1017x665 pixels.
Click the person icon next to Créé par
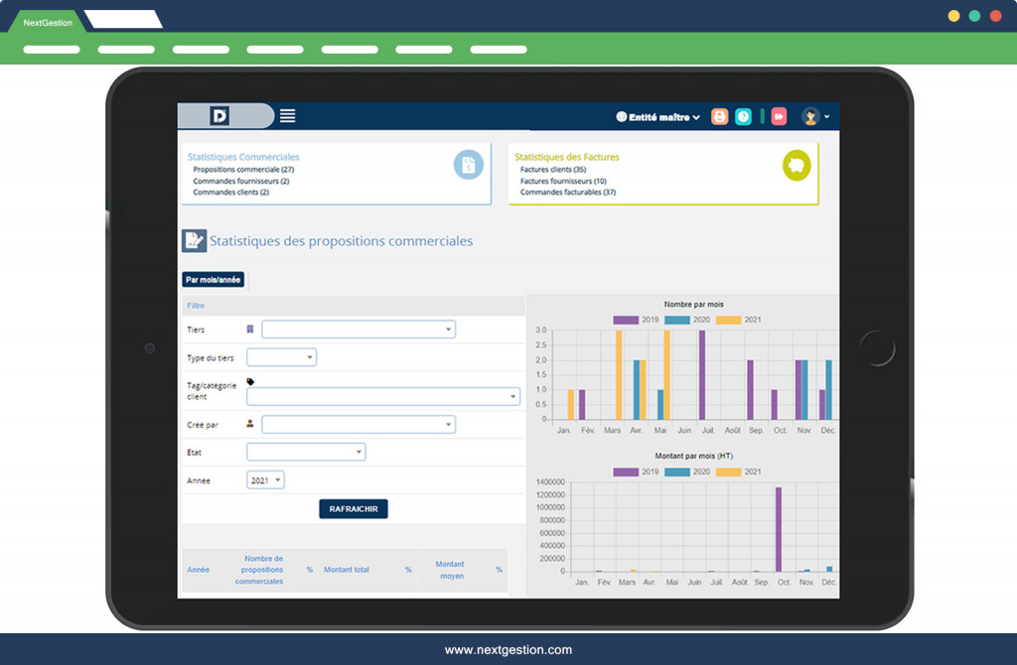point(249,424)
